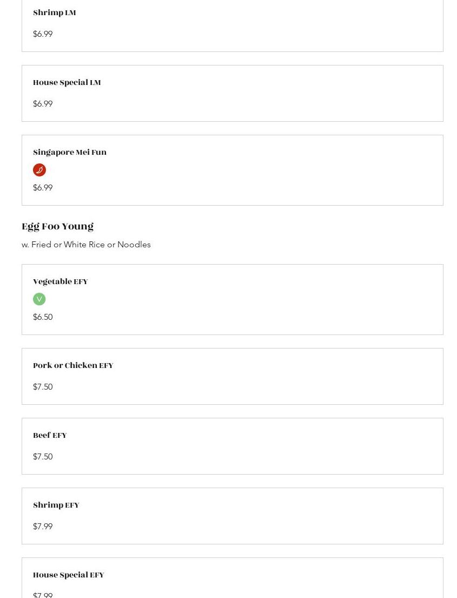Click the House Special EFY price
Viewport: 457px width, 598px height.
coord(43,595)
